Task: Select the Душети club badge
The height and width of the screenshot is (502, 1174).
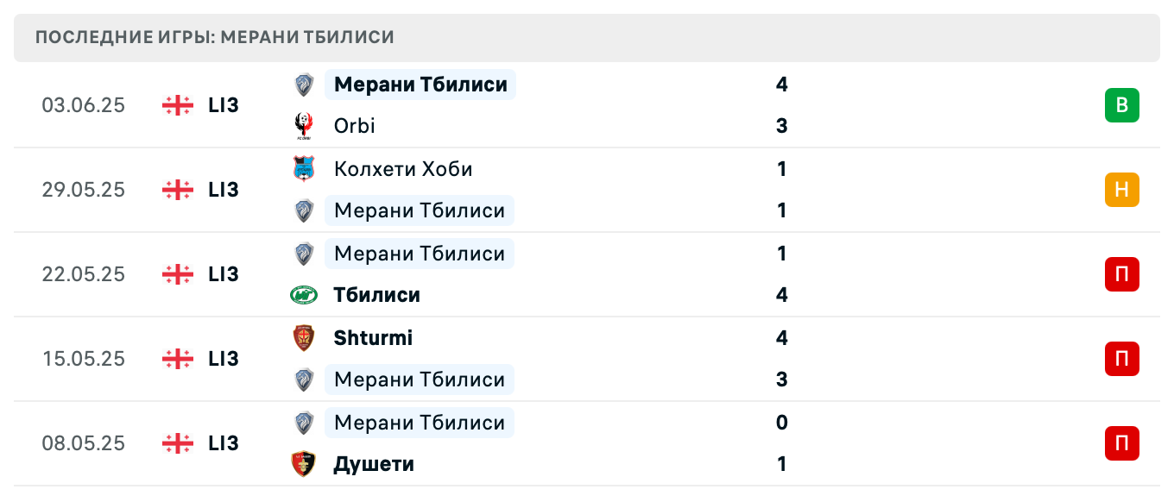Action: coord(303,463)
